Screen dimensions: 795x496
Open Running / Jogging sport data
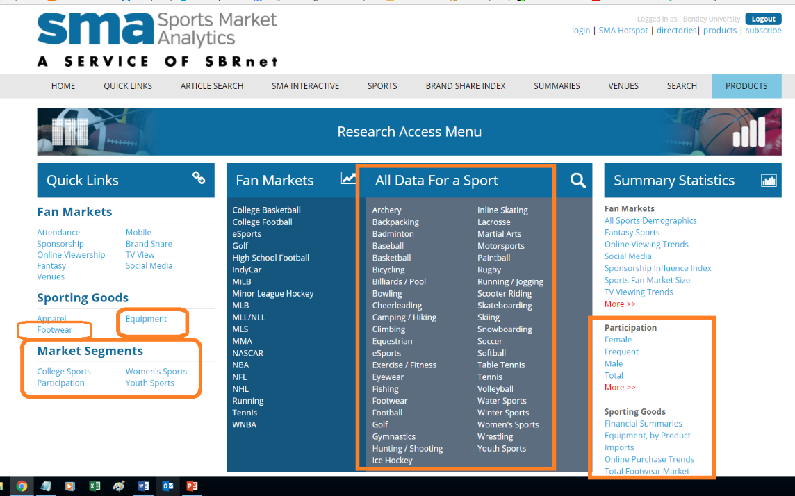point(510,281)
